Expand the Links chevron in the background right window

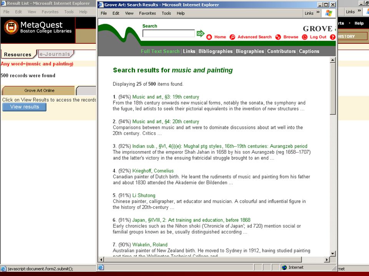359,11
